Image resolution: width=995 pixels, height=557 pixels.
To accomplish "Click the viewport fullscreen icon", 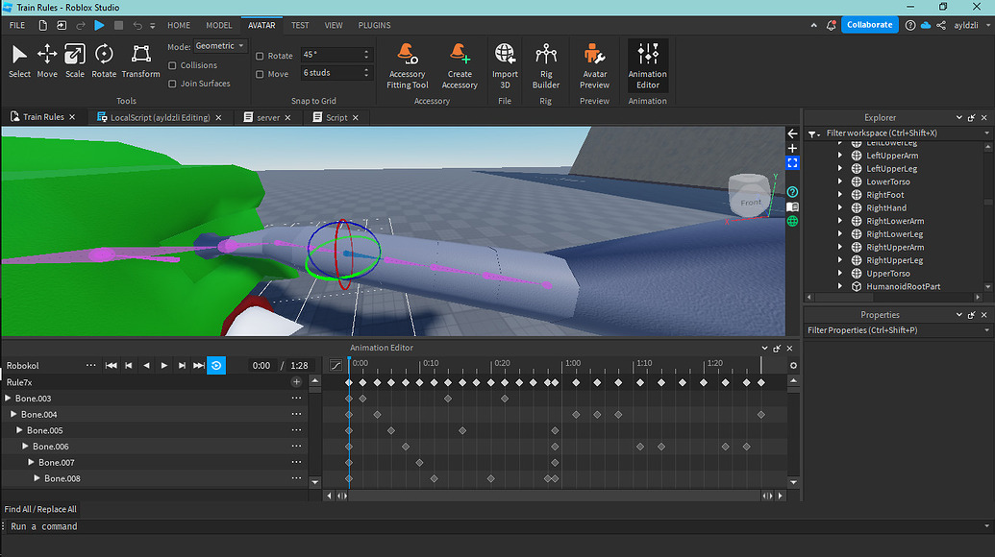I will (x=792, y=163).
